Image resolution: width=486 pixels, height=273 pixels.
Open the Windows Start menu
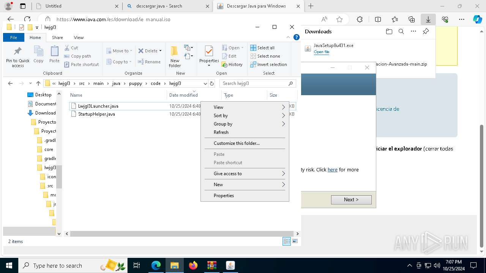tap(9, 265)
